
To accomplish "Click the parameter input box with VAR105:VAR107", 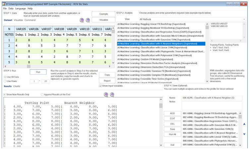I will click(x=226, y=30).
